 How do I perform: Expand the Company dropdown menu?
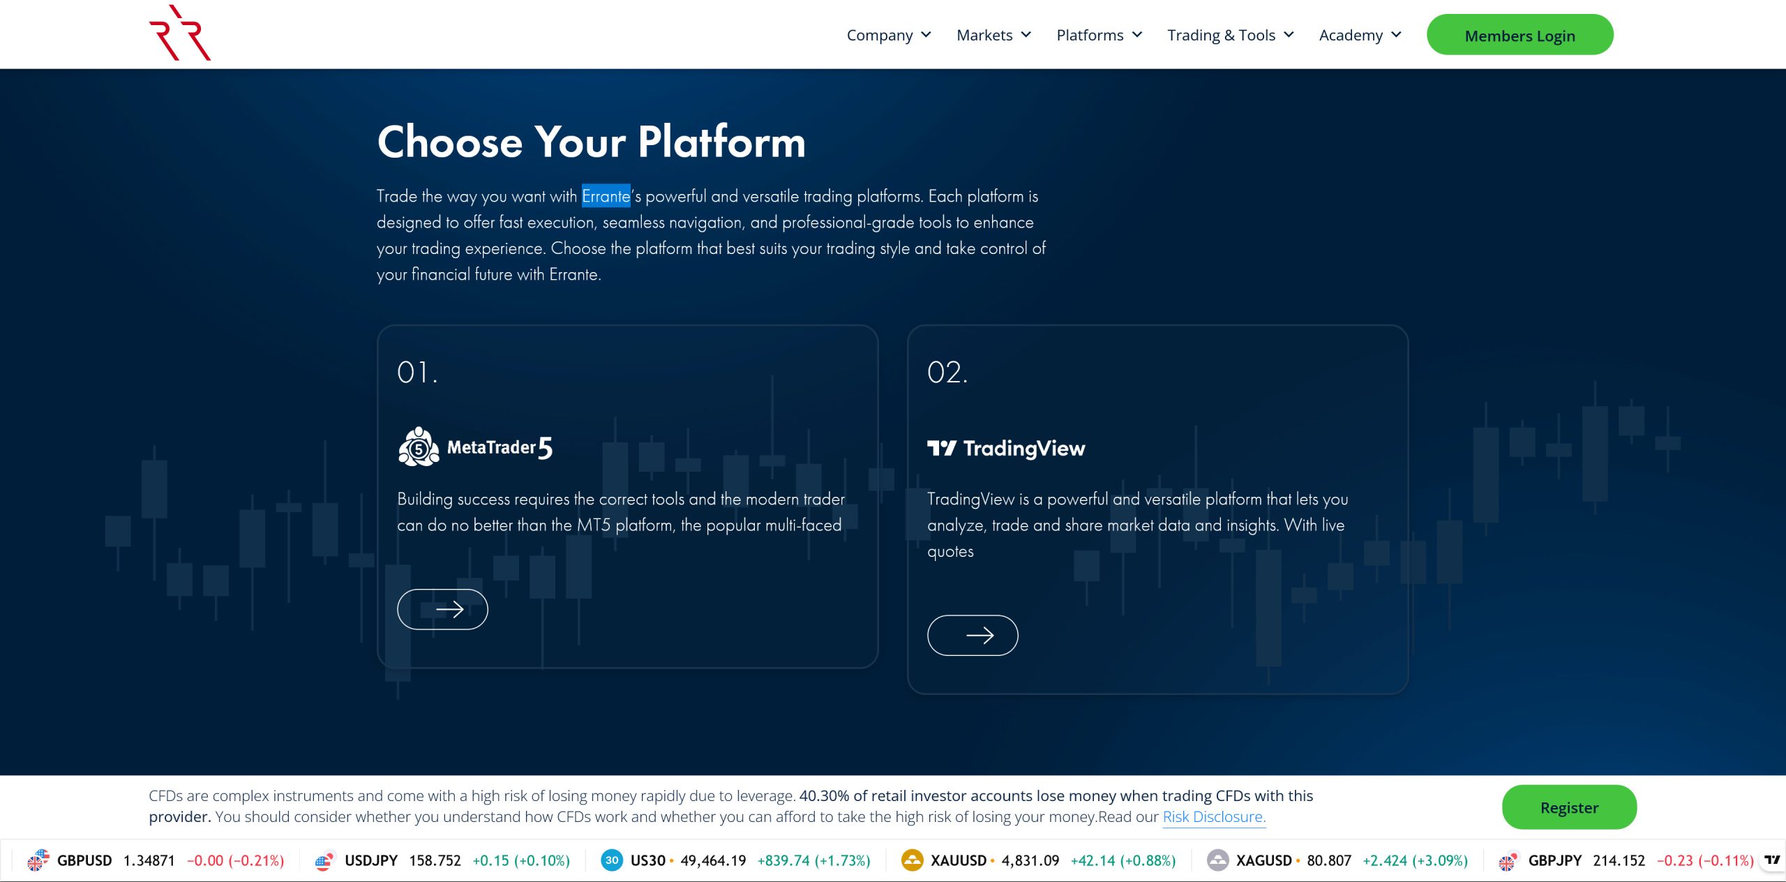tap(888, 35)
